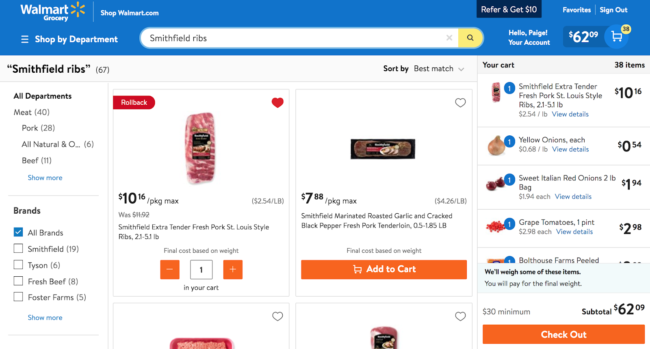
Task: Check the Smithfield brand checkbox
Action: pyautogui.click(x=18, y=248)
